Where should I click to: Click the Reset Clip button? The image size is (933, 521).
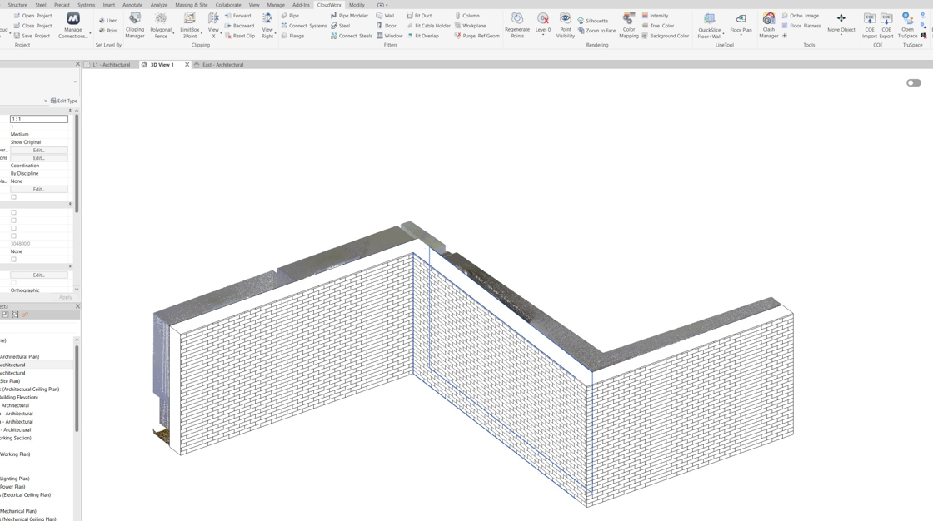(x=240, y=36)
